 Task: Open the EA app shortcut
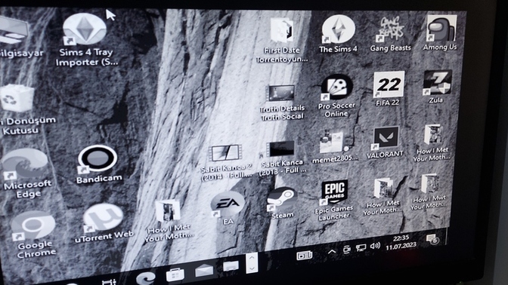click(x=228, y=208)
